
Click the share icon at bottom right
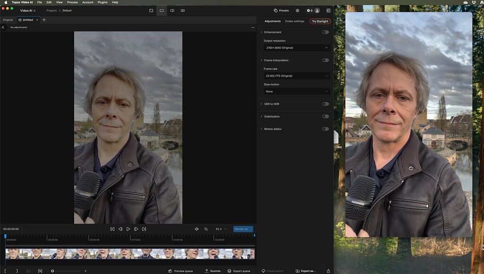(328, 271)
